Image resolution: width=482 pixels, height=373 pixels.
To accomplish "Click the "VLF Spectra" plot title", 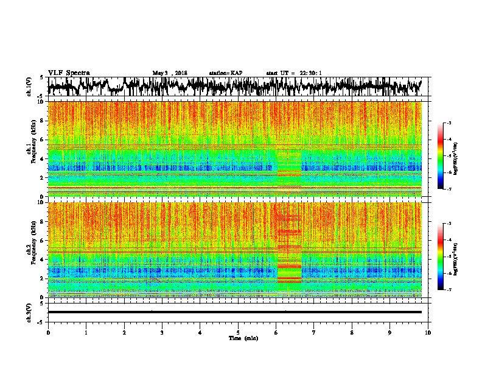I will coord(69,73).
